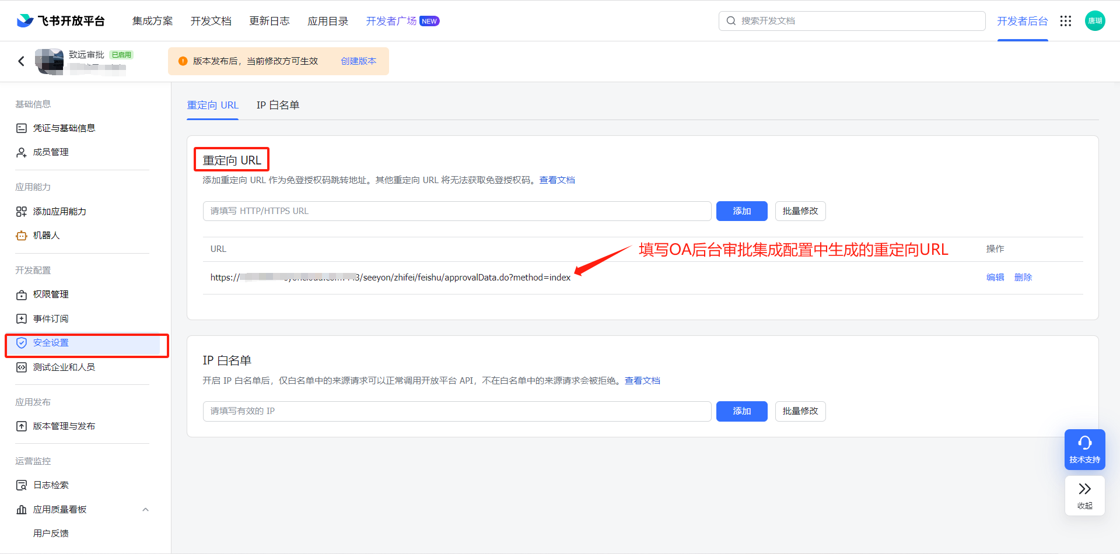Click the 飞书开放平台 logo icon
The width and height of the screenshot is (1120, 554).
click(x=23, y=20)
